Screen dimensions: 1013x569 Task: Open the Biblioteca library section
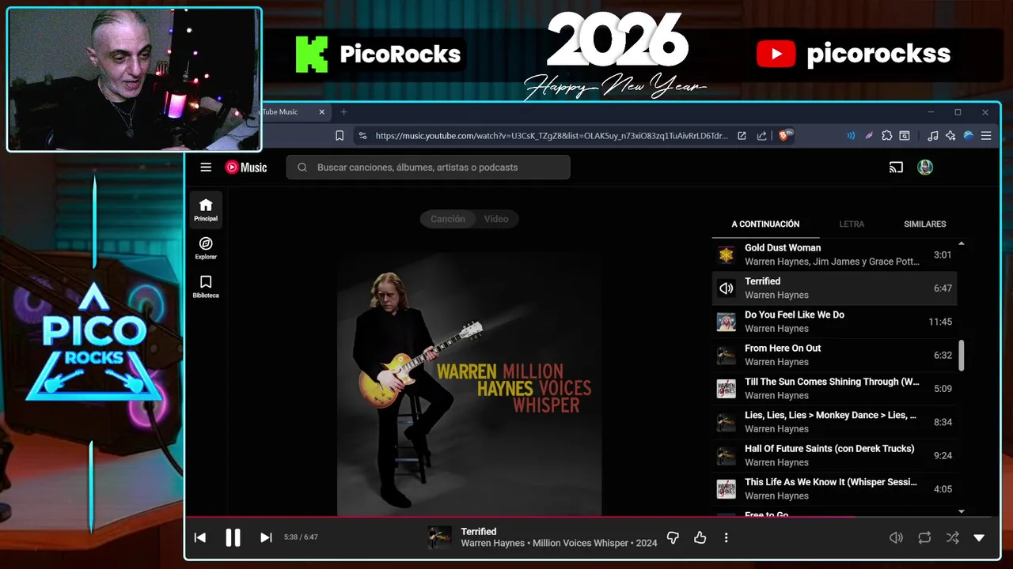pos(206,286)
